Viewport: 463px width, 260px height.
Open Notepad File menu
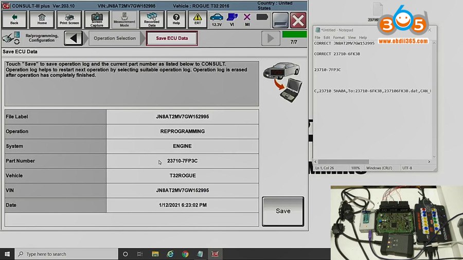tap(317, 38)
